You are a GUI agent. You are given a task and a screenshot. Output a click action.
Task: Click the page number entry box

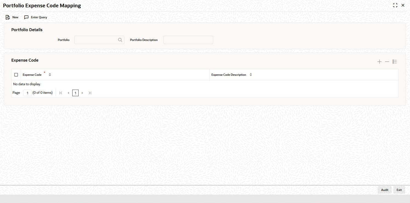coord(27,93)
